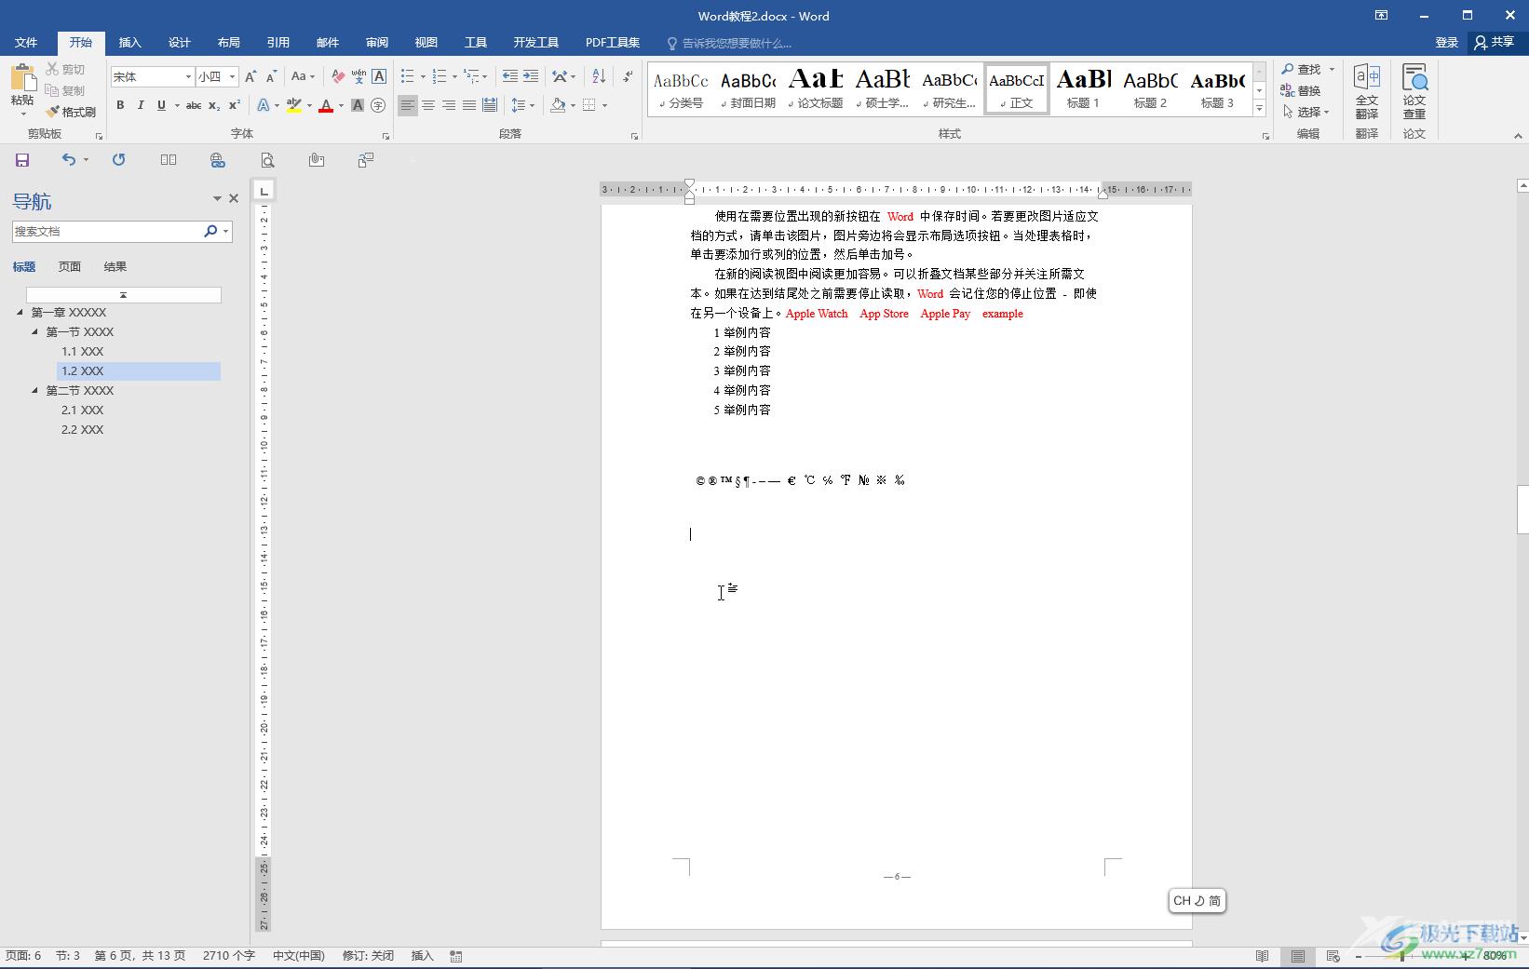Click the vertical scrollbar thumb
The image size is (1529, 969).
click(1522, 509)
